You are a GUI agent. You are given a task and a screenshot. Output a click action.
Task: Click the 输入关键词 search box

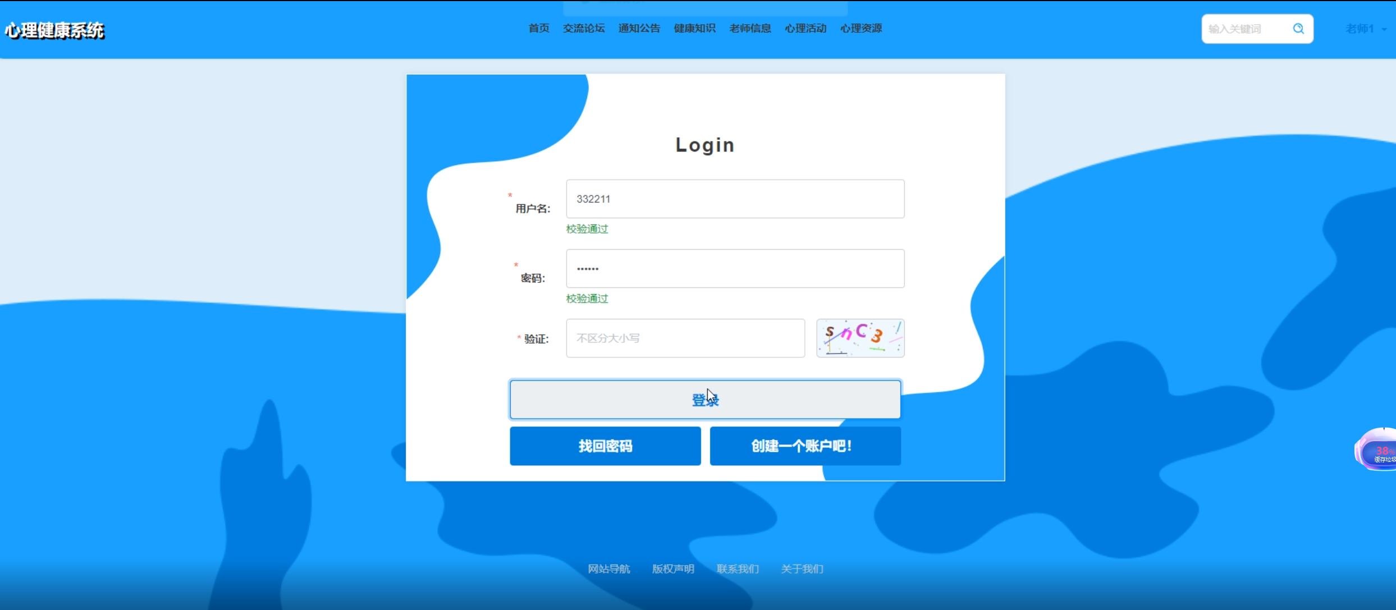pos(1246,29)
